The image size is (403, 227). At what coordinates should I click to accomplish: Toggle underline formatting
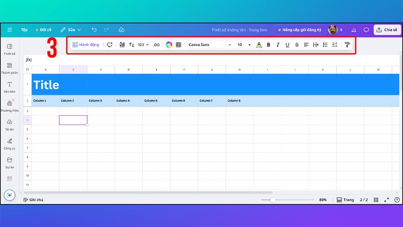[x=287, y=45]
